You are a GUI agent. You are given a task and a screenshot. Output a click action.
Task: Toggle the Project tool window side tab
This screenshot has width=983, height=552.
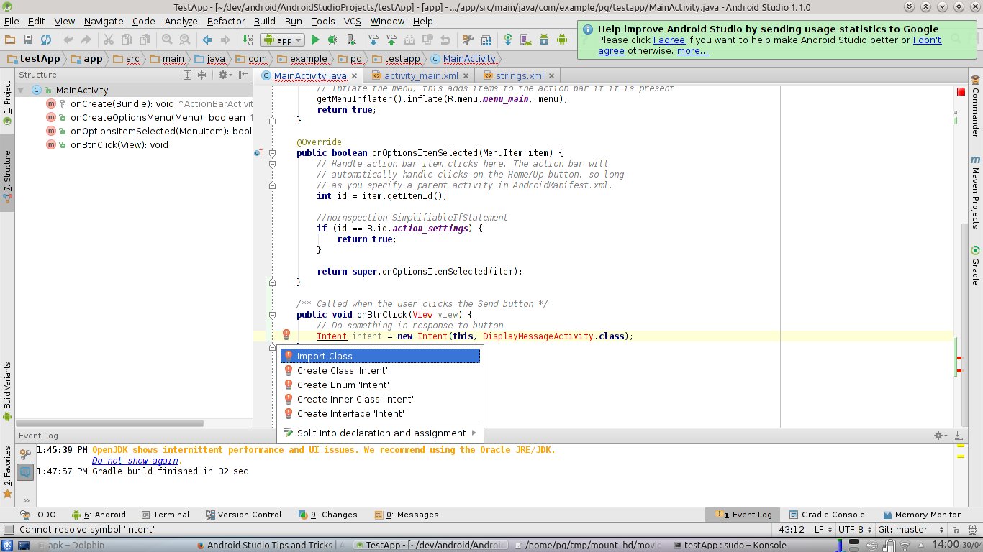(x=7, y=102)
